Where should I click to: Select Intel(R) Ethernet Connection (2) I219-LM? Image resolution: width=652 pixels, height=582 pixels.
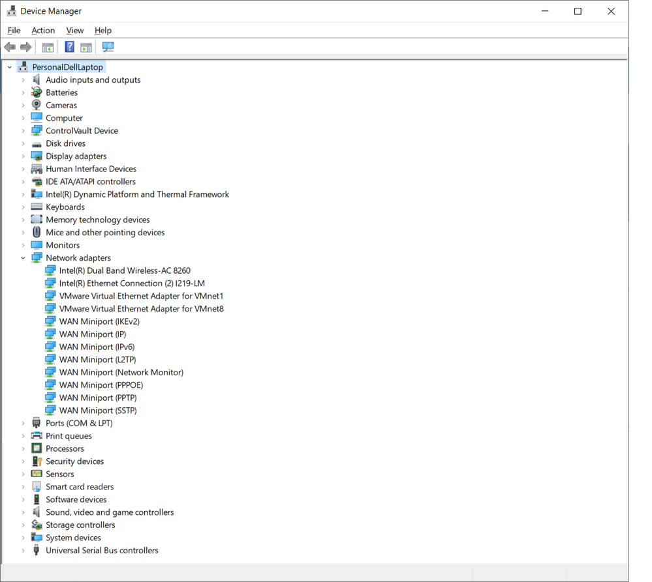coord(132,283)
